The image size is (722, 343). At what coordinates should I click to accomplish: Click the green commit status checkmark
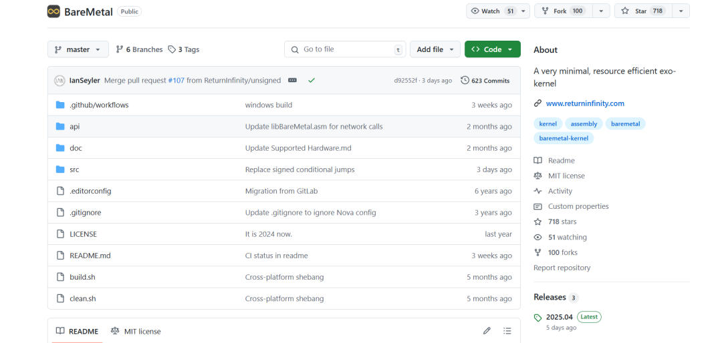312,81
